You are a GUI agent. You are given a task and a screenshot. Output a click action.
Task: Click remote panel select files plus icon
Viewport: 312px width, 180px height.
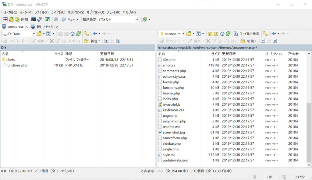tap(263, 41)
